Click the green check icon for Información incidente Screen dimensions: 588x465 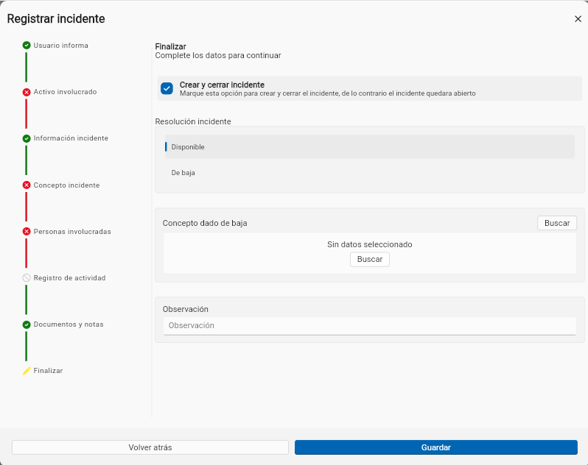pyautogui.click(x=27, y=138)
